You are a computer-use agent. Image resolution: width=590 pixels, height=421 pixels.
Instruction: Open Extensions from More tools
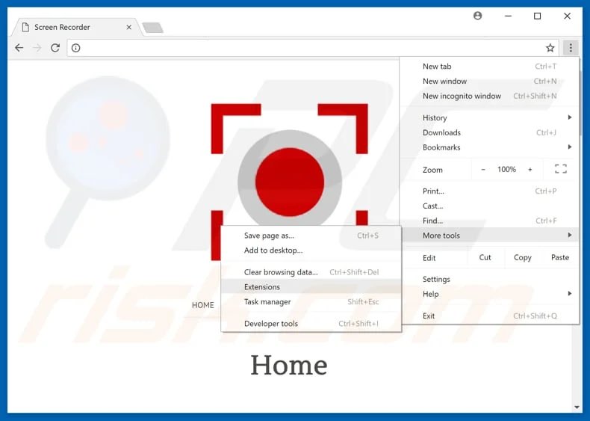pyautogui.click(x=311, y=287)
